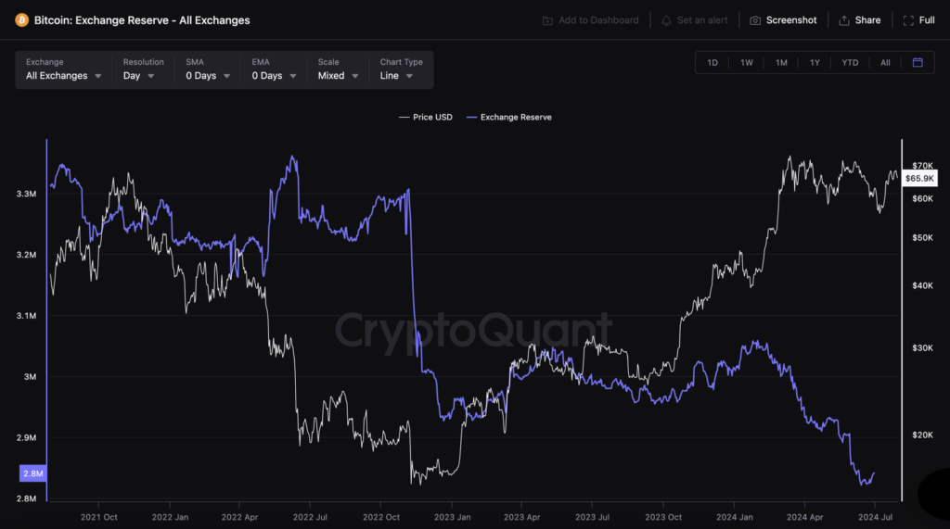This screenshot has width=950, height=529.
Task: Toggle Exchange Reserve series in legend
Action: 508,118
